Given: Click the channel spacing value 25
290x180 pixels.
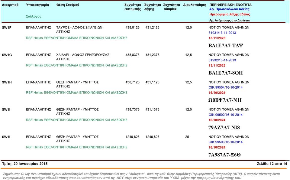Looking at the screenshot, I should click(x=187, y=137).
